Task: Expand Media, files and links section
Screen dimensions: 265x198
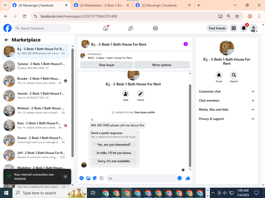Action: (x=226, y=109)
